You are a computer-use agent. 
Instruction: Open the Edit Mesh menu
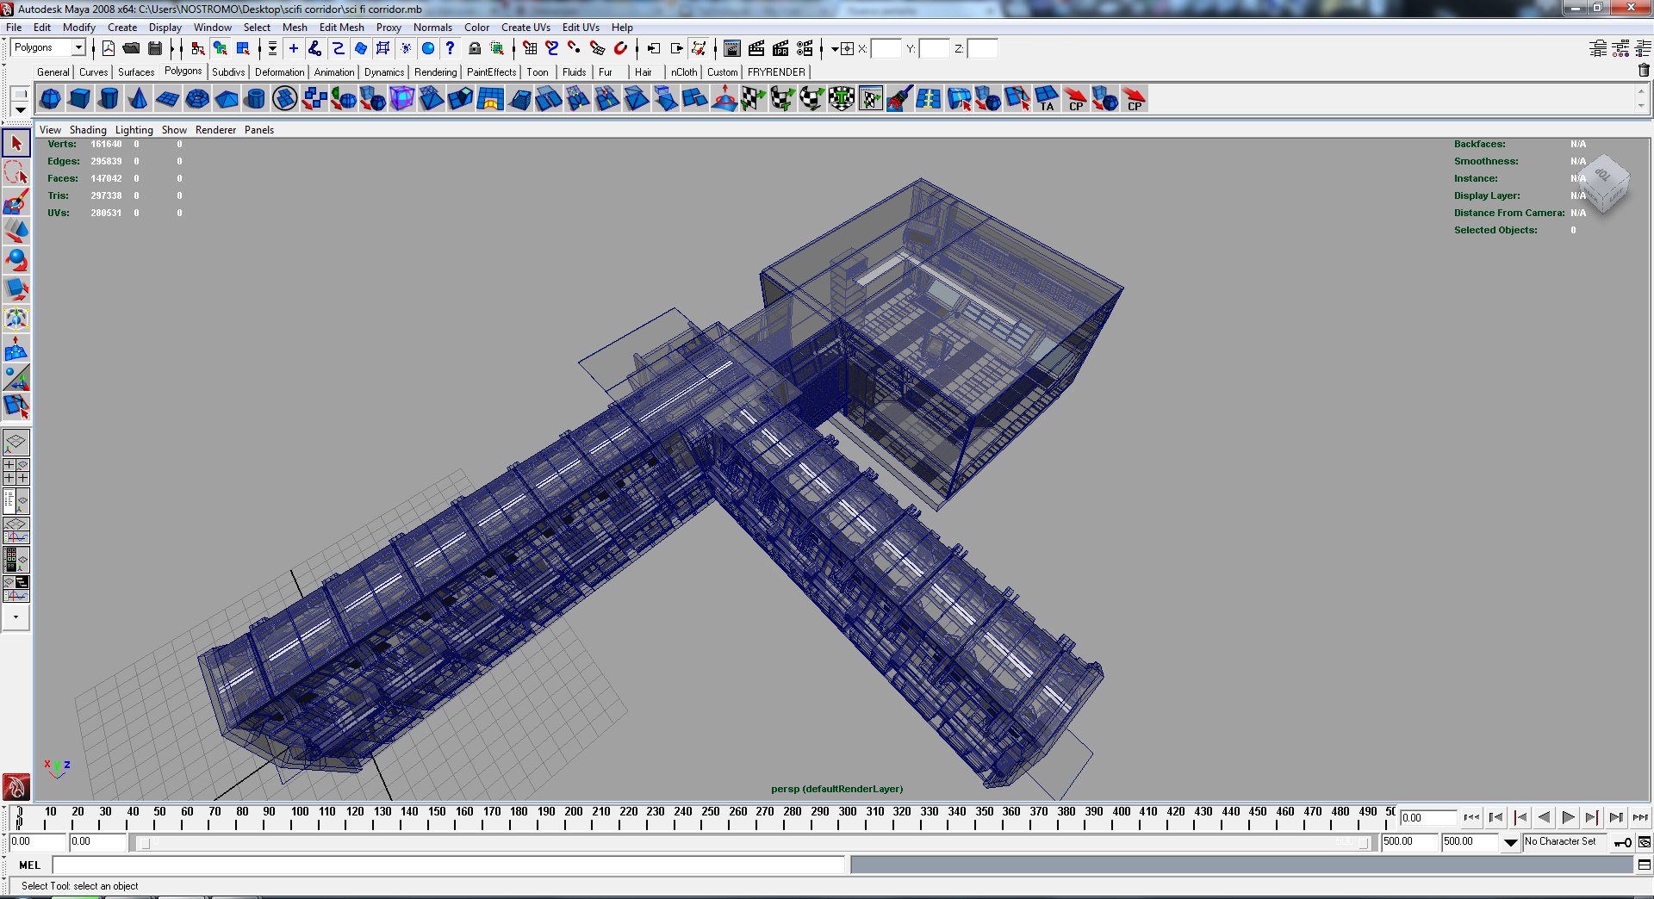341,28
